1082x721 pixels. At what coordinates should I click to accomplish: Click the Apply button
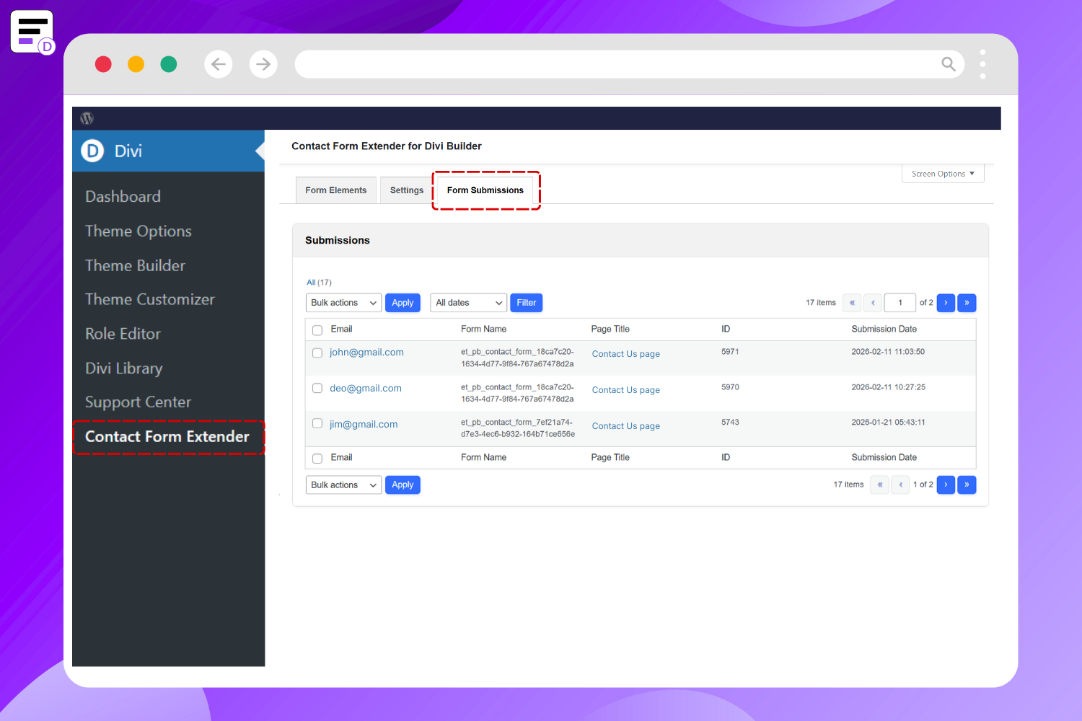click(x=403, y=302)
